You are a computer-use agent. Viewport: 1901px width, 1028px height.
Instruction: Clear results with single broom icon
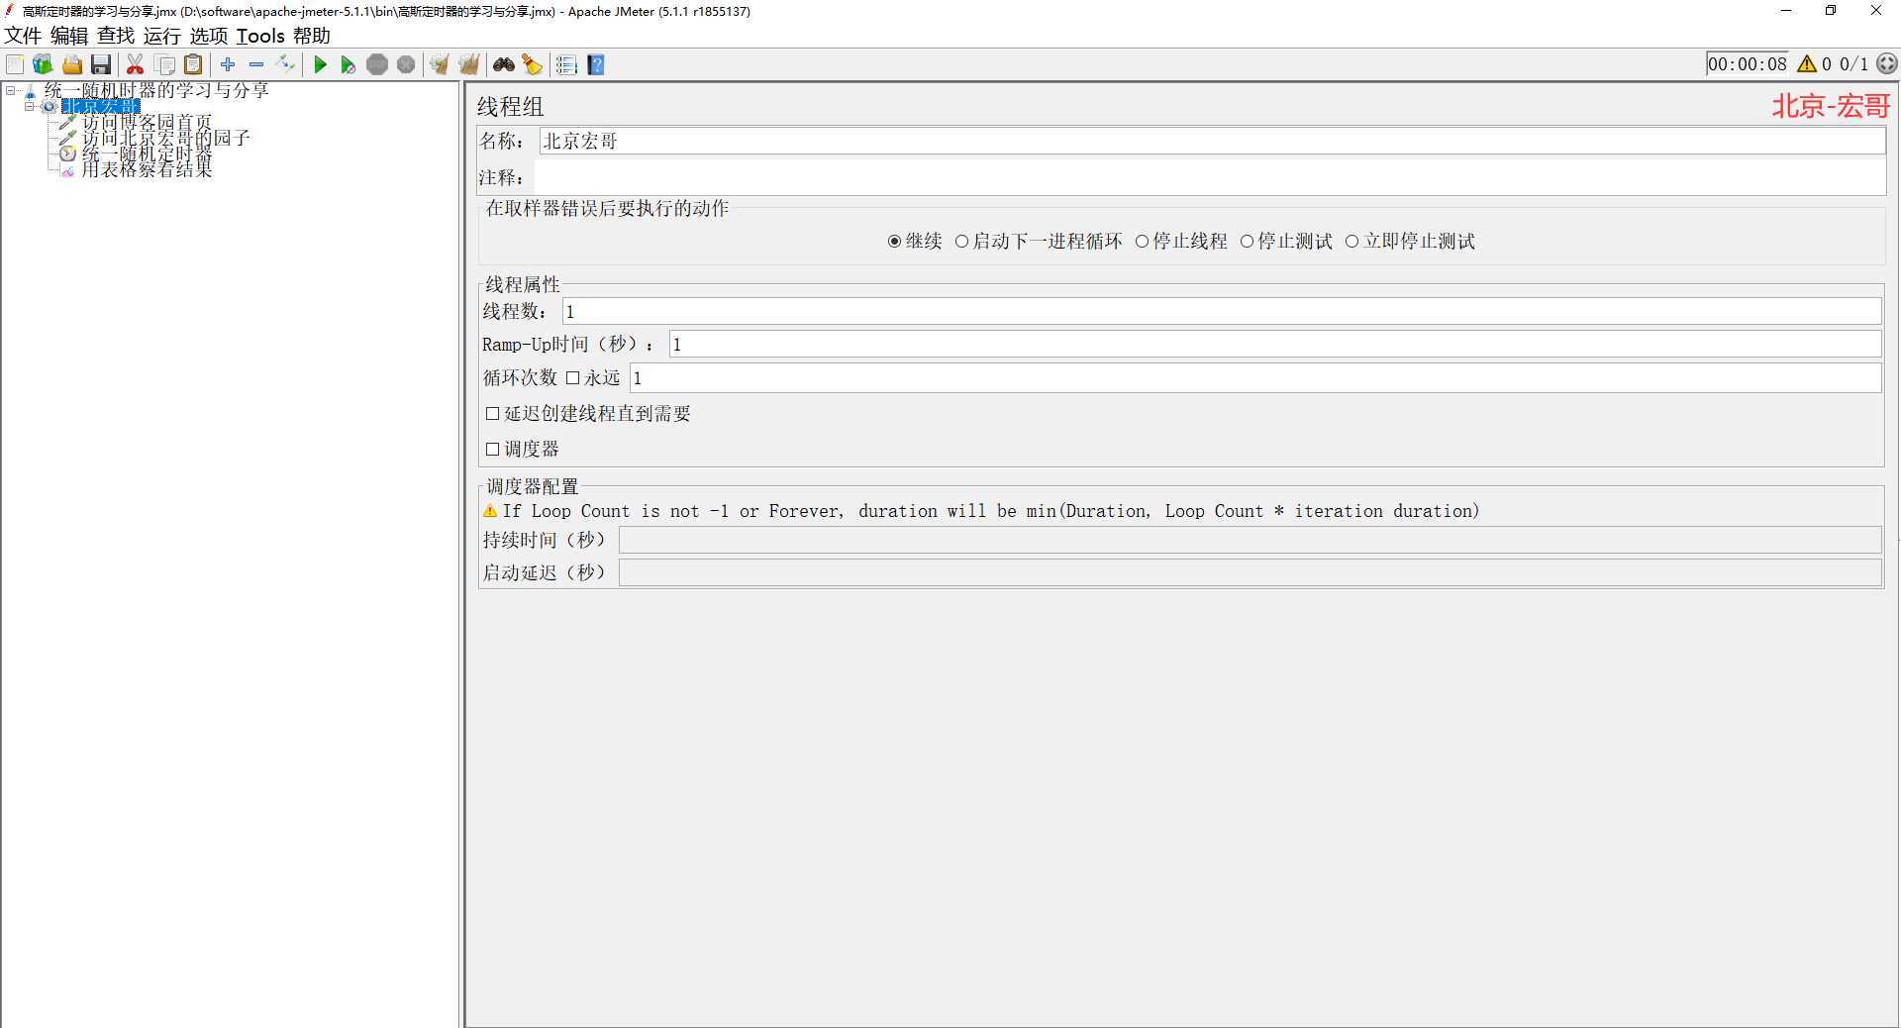pyautogui.click(x=440, y=65)
